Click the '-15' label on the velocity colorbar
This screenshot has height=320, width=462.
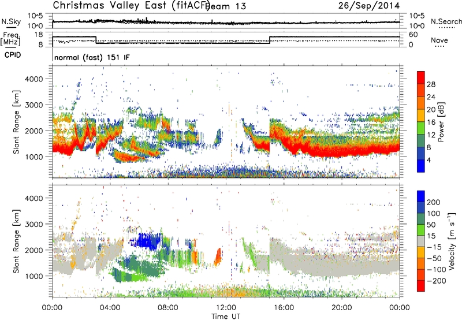click(434, 247)
